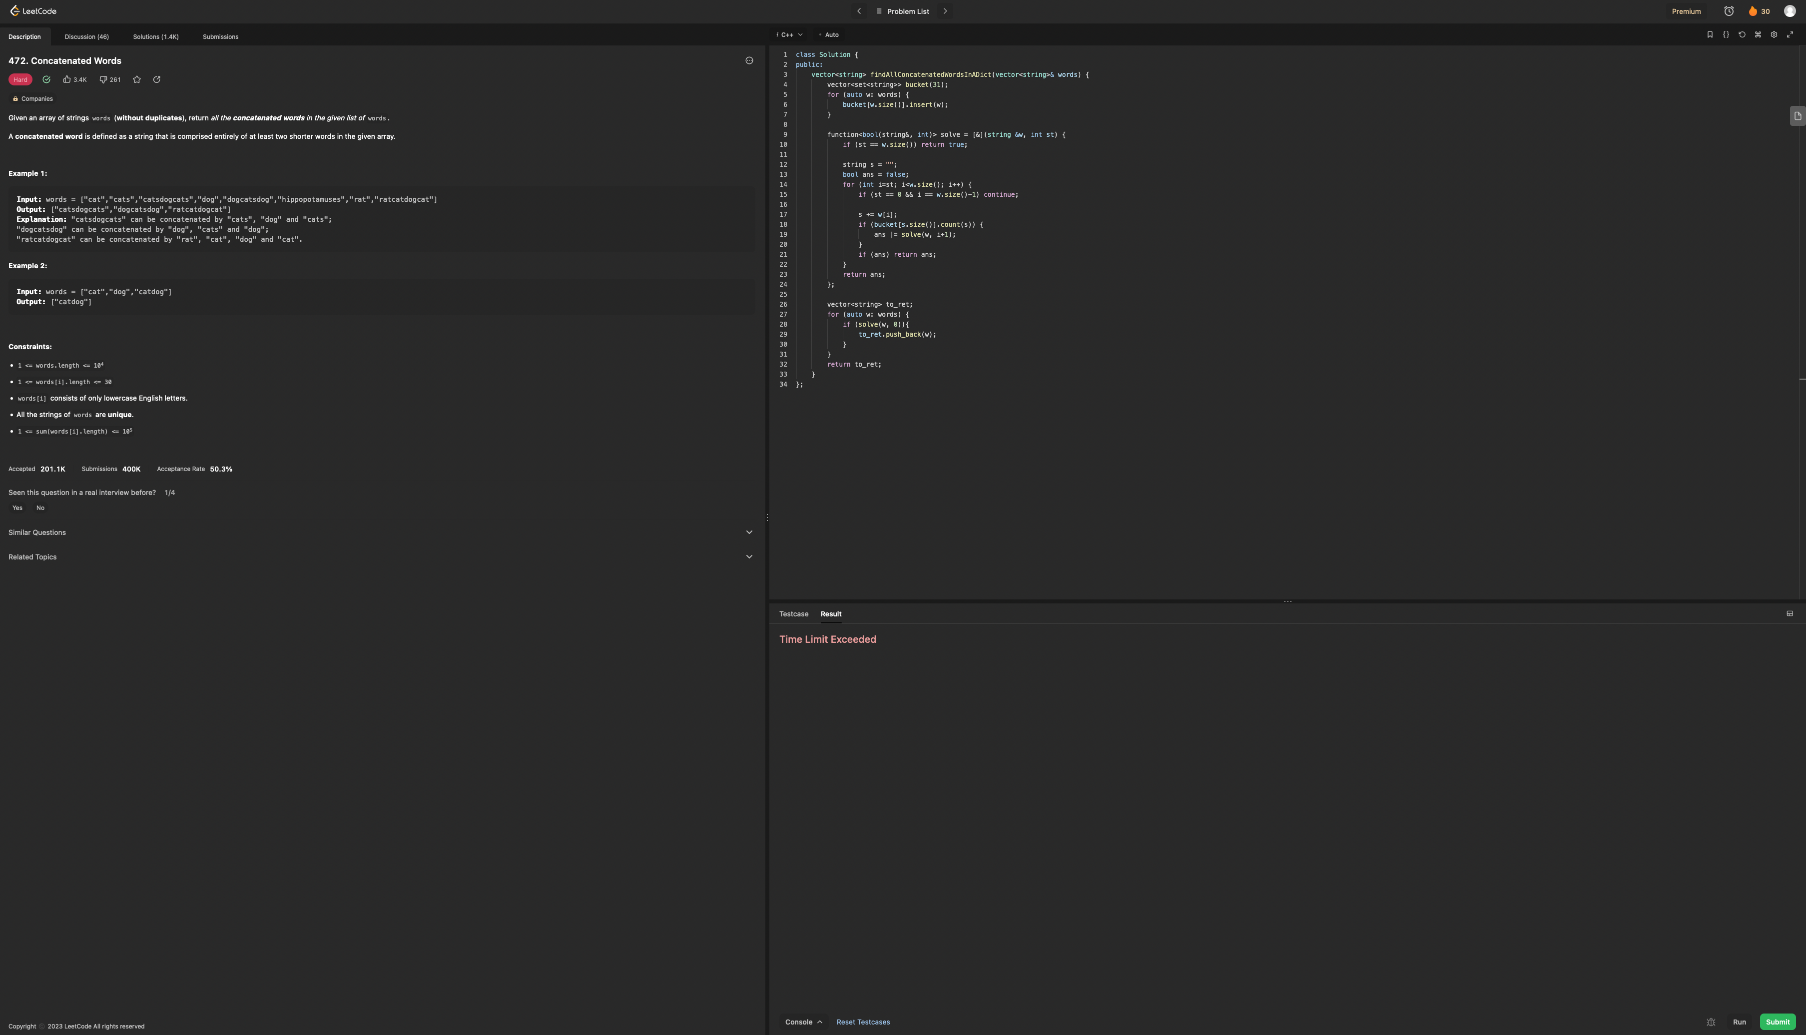Open the editor settings gear
This screenshot has width=1806, height=1035.
click(x=1774, y=35)
